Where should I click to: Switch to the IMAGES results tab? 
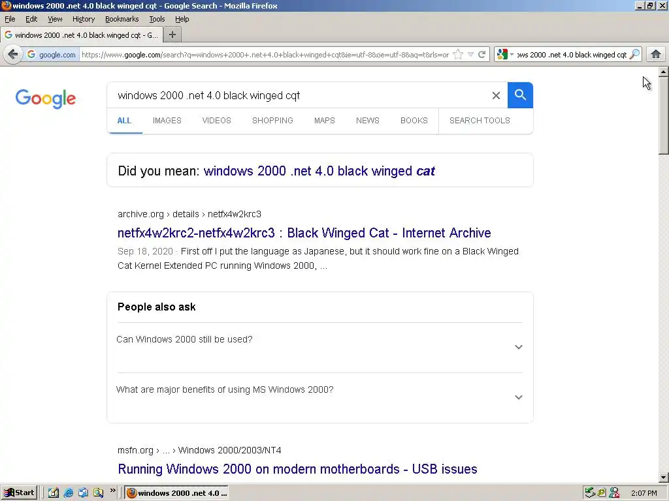pyautogui.click(x=167, y=121)
